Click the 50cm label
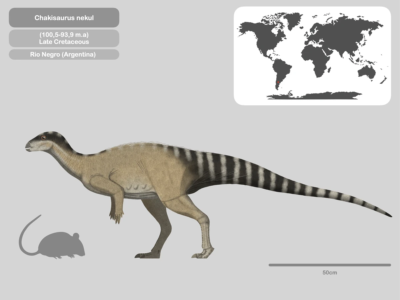The image size is (400, 300). tap(329, 272)
